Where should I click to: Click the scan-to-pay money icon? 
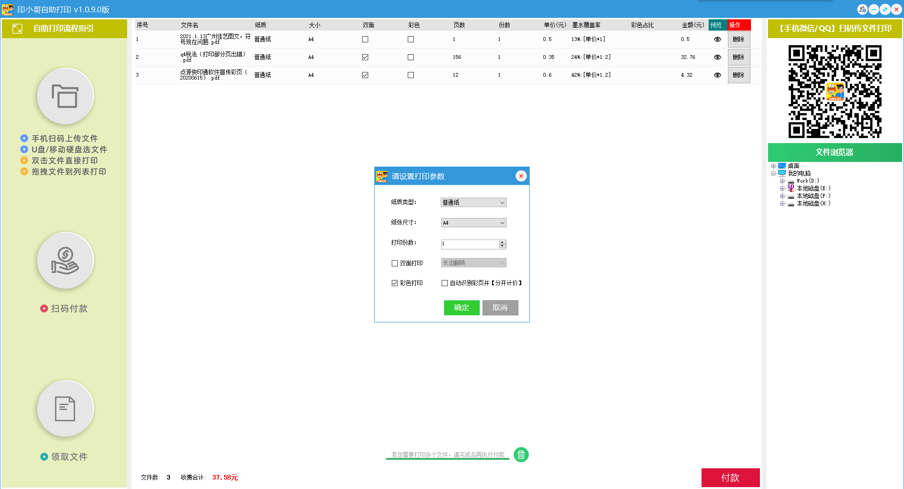click(65, 260)
